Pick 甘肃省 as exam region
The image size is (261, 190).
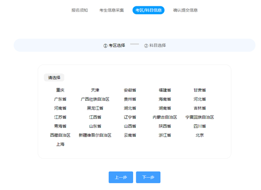click(199, 90)
